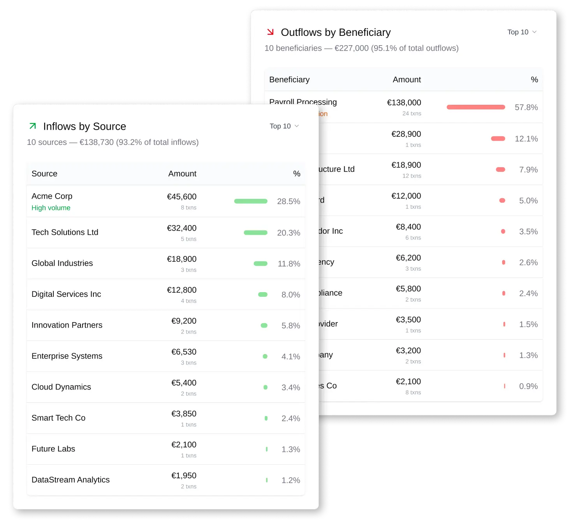This screenshot has width=570, height=520.
Task: Open Top 10 dropdown in Outflows card
Action: click(522, 32)
